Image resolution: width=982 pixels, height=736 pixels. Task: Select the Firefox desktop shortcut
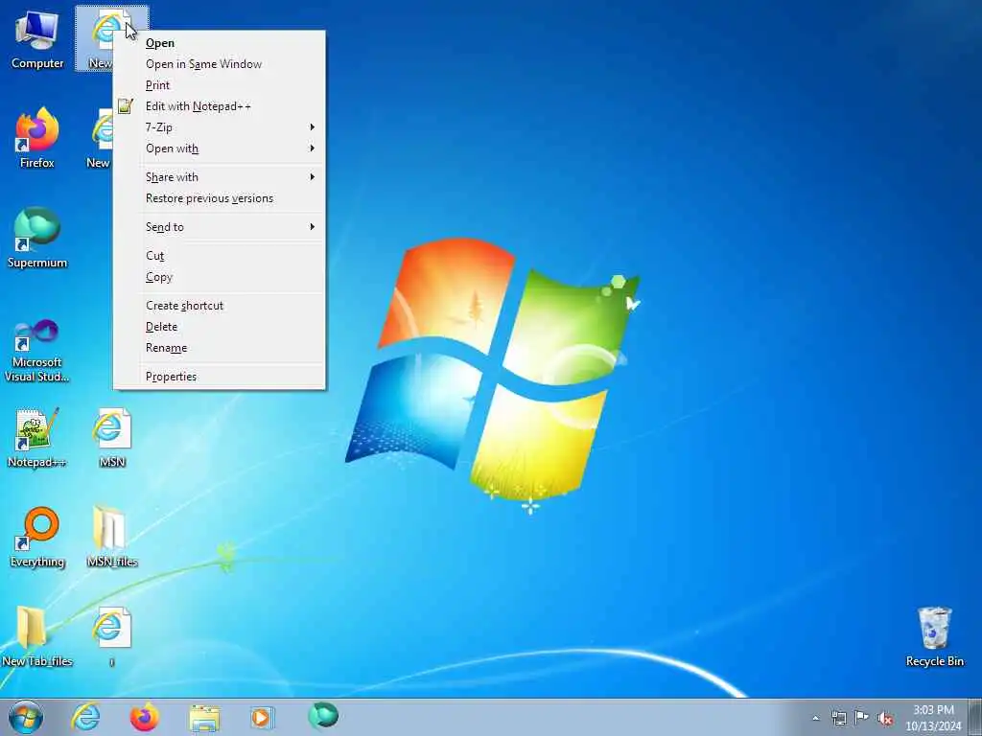click(37, 138)
